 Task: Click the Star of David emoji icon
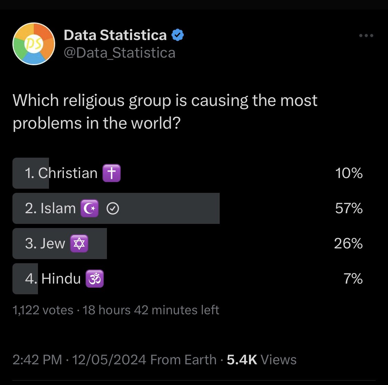79,243
